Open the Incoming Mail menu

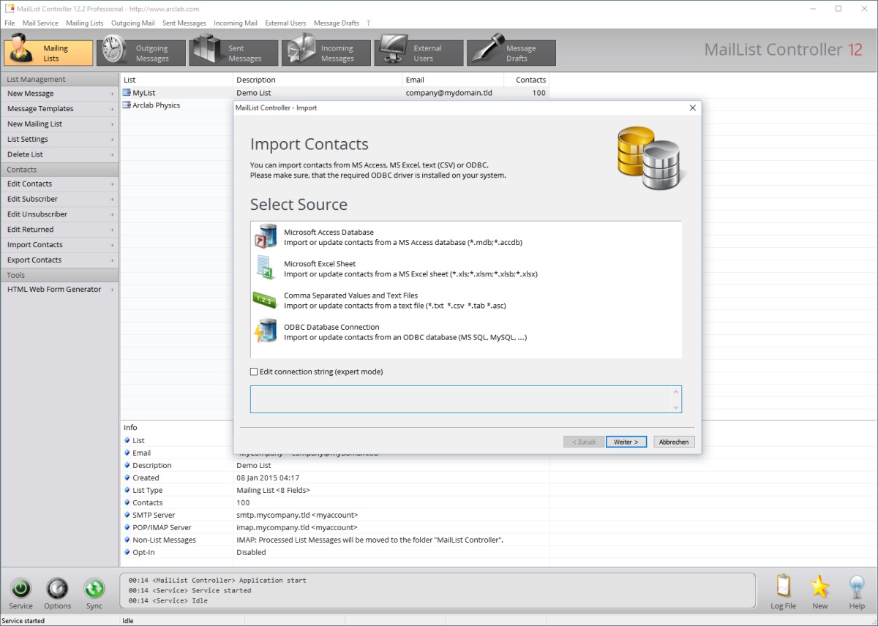click(236, 23)
